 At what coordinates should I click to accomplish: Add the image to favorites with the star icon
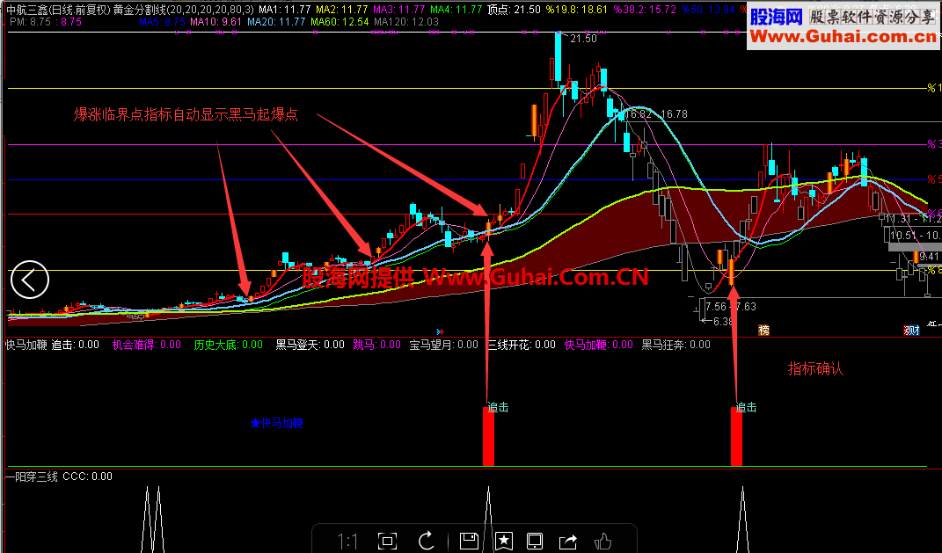click(503, 541)
